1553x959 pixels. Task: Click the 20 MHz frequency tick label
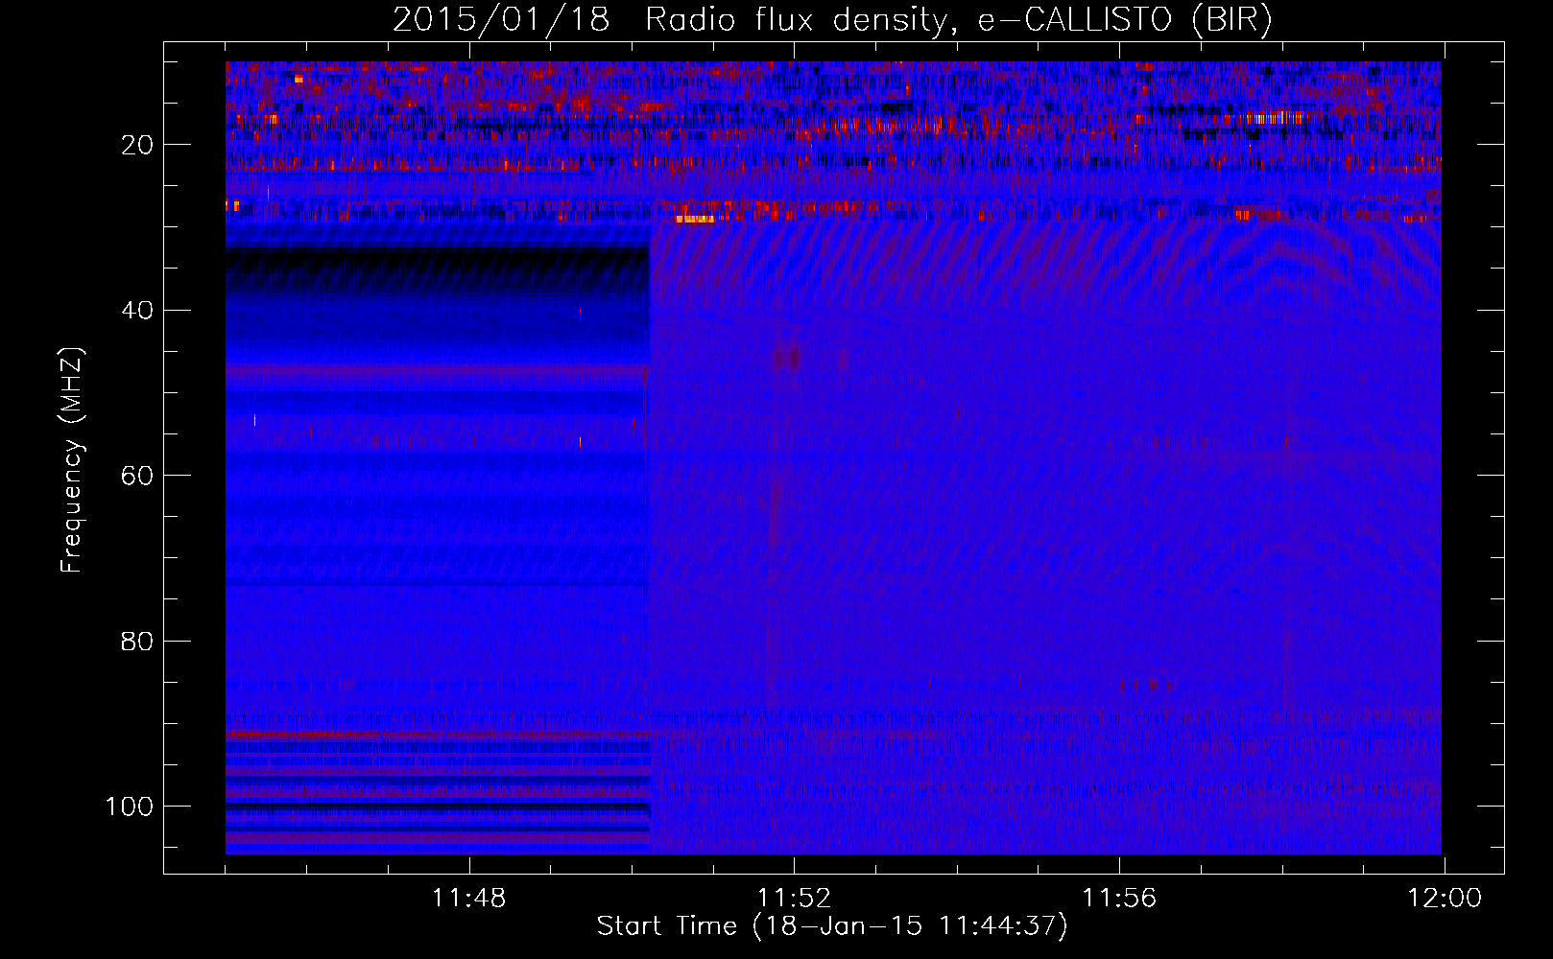[x=137, y=145]
